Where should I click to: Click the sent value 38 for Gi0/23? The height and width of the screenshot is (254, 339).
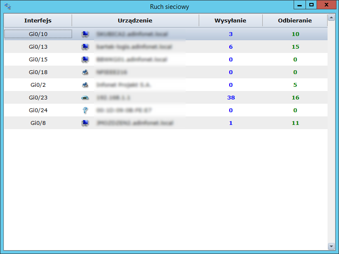click(x=231, y=97)
